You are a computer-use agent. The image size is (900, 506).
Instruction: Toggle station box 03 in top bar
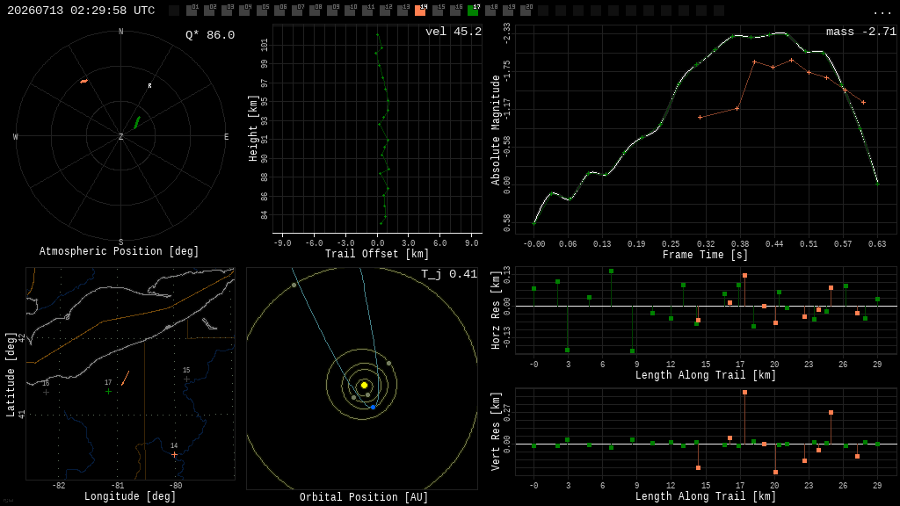pos(228,11)
